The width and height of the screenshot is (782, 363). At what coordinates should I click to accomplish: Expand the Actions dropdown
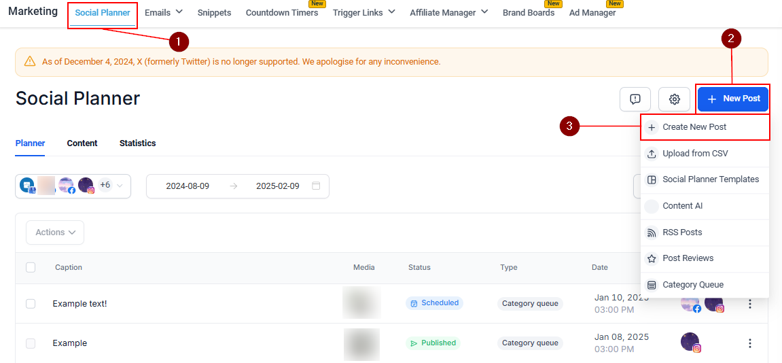(x=55, y=232)
